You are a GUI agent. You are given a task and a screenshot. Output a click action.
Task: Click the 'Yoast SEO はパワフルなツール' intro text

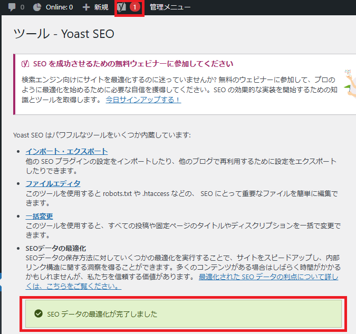click(102, 135)
